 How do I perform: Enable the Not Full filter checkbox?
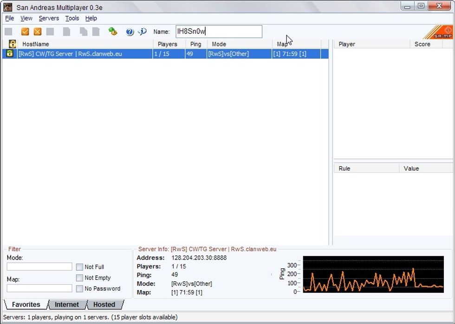point(79,267)
